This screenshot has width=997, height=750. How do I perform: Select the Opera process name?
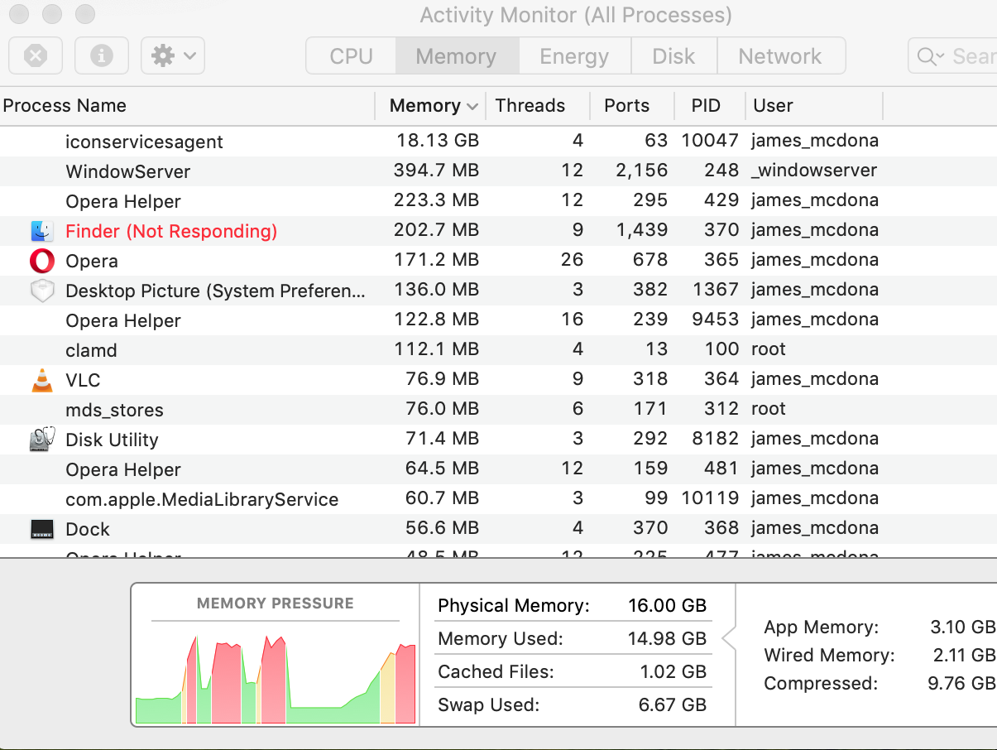pos(92,262)
